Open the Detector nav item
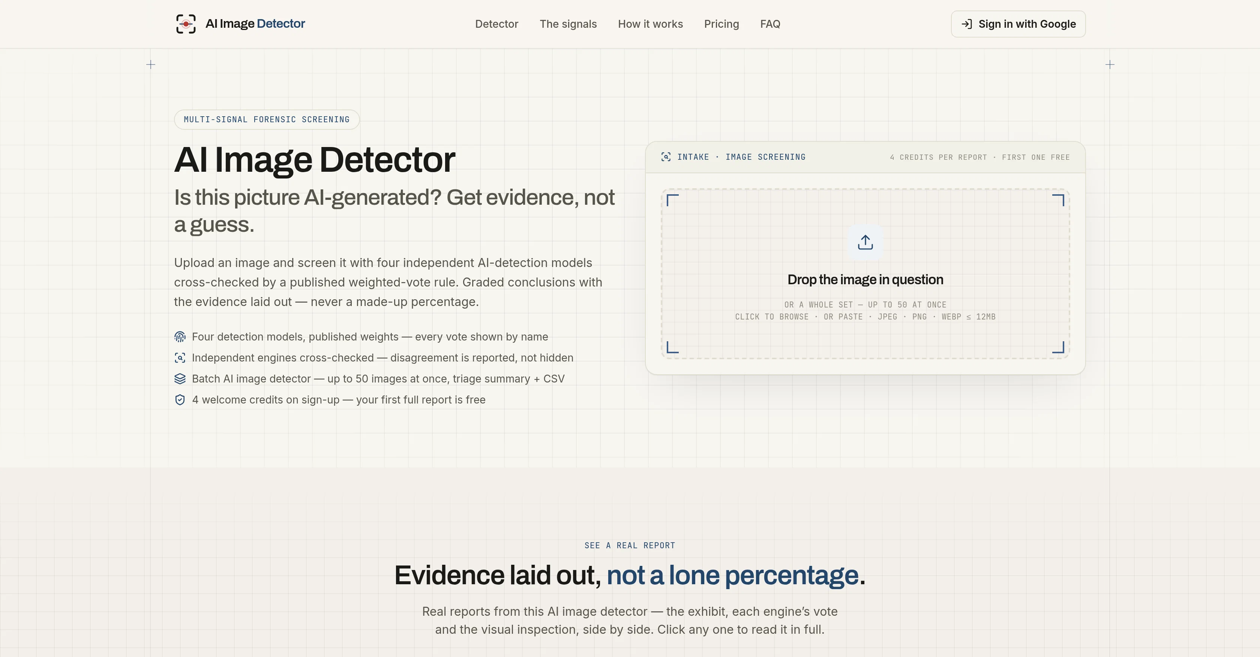 tap(496, 24)
